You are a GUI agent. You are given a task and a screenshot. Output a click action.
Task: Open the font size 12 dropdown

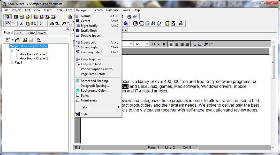147,44
